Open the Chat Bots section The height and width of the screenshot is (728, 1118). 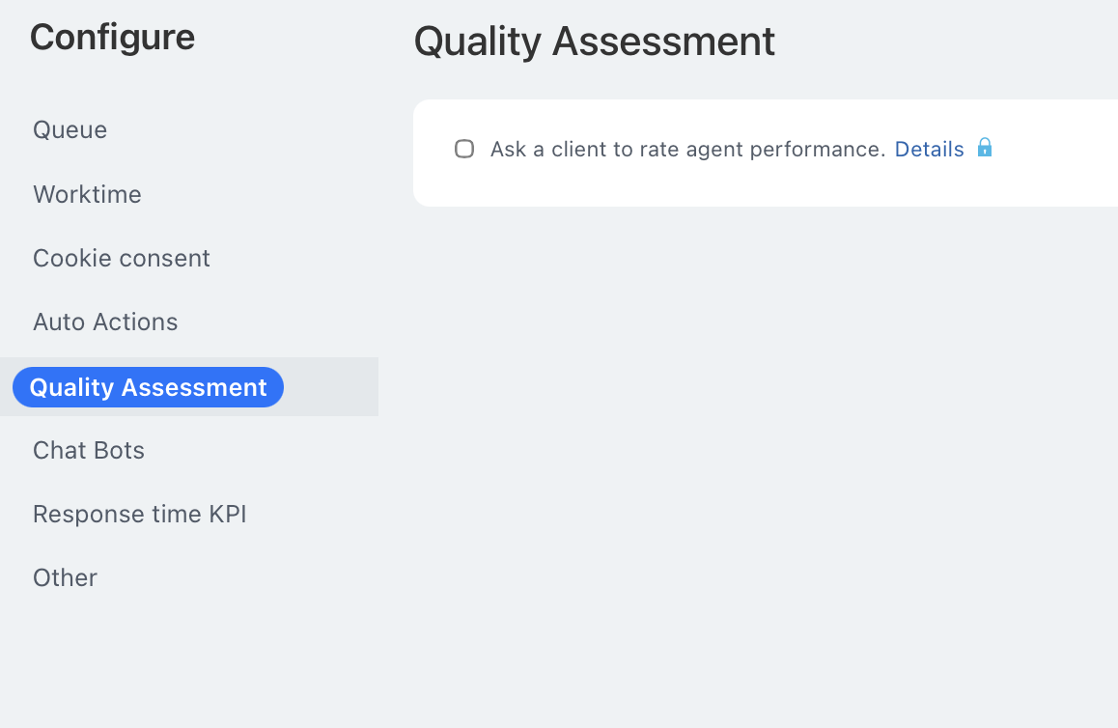(x=89, y=450)
